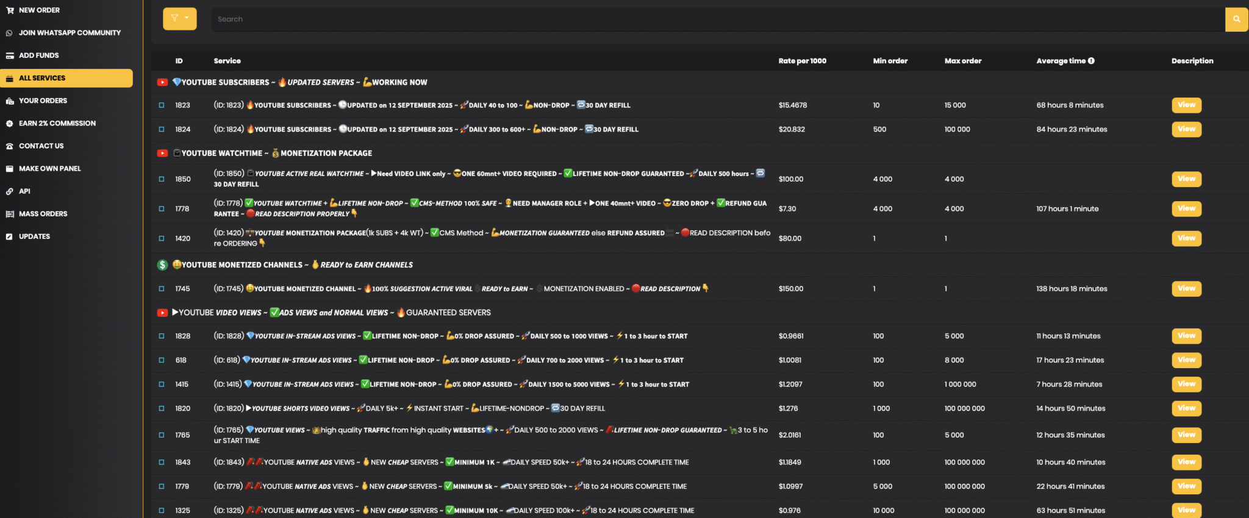Image resolution: width=1249 pixels, height=518 pixels.
Task: Click the Contact Us phone icon
Action: pos(10,146)
